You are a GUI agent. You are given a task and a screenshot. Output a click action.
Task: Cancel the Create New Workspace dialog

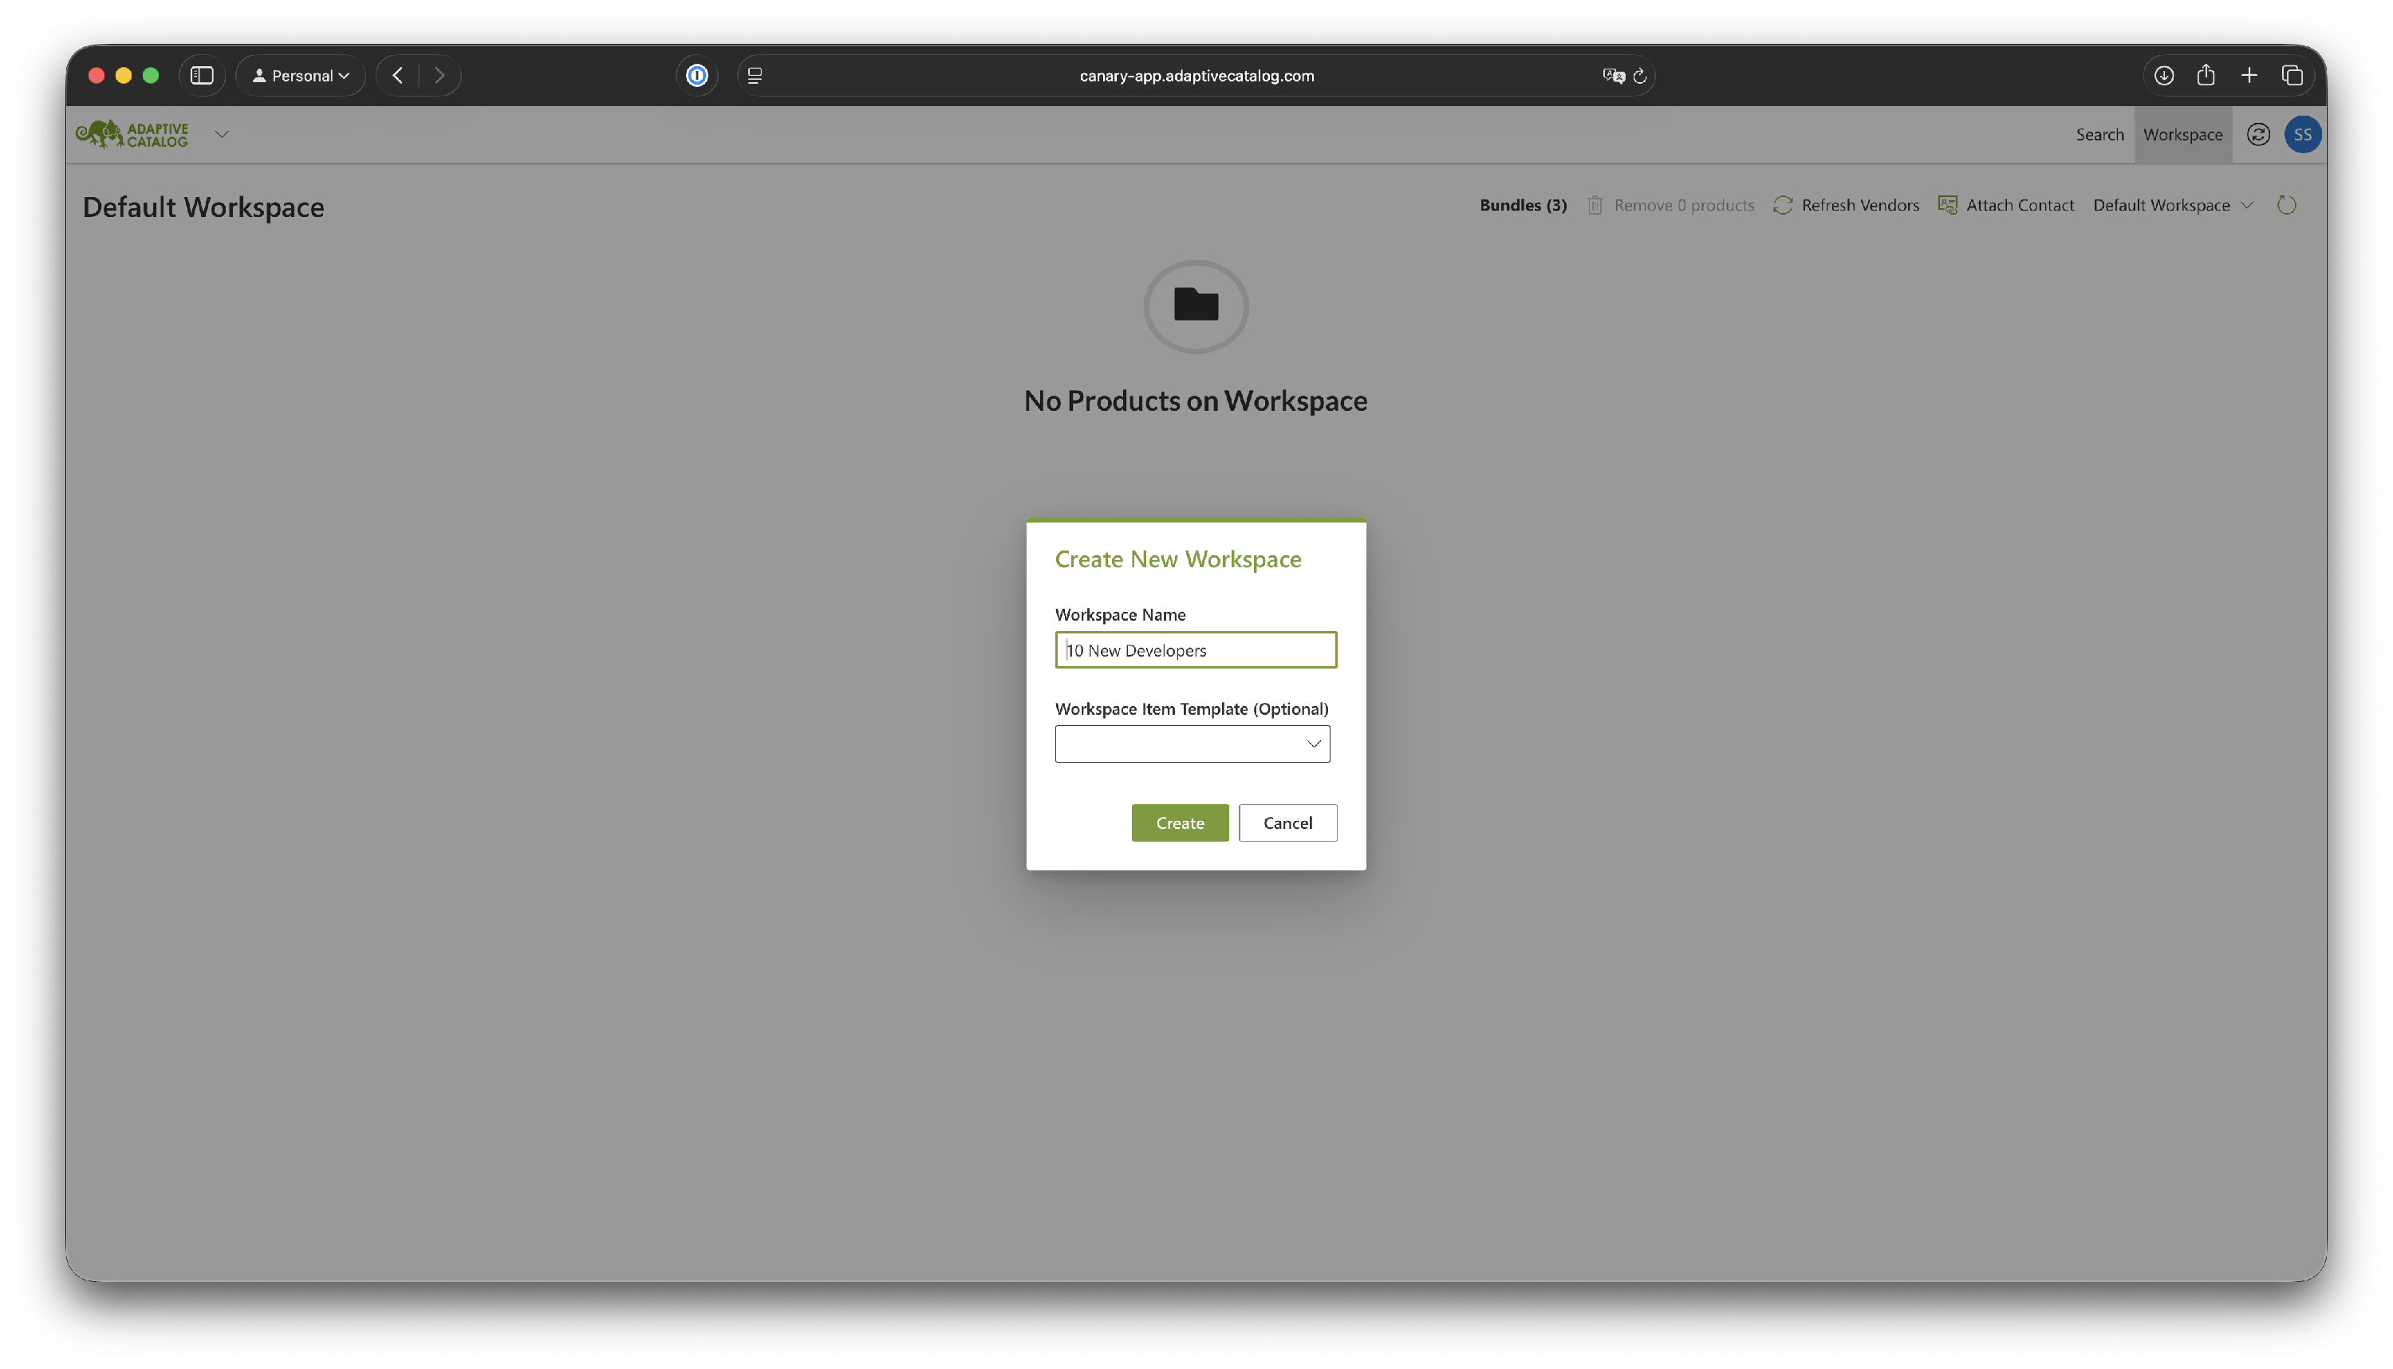pyautogui.click(x=1287, y=823)
